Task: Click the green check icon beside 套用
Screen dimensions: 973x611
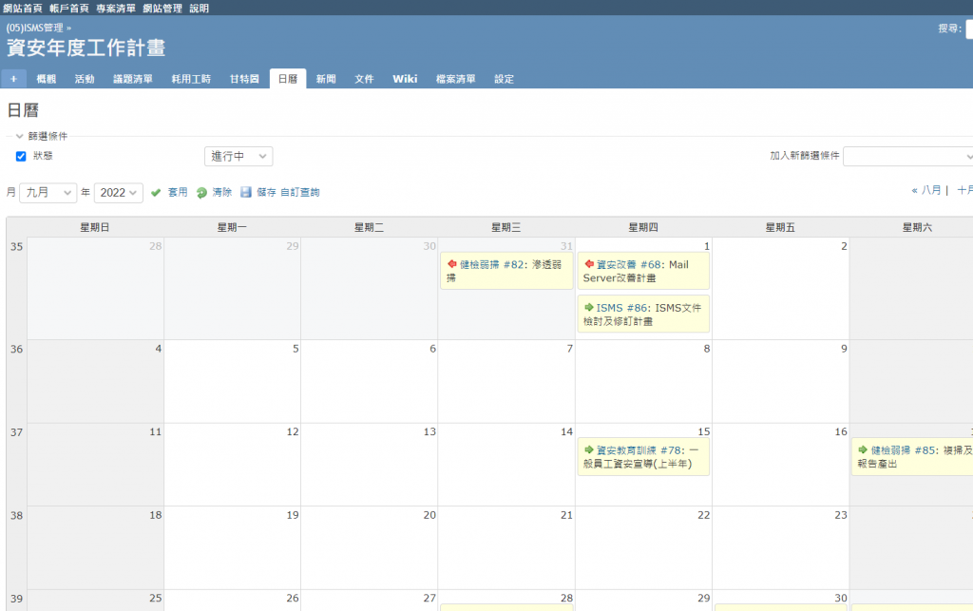Action: pyautogui.click(x=156, y=192)
